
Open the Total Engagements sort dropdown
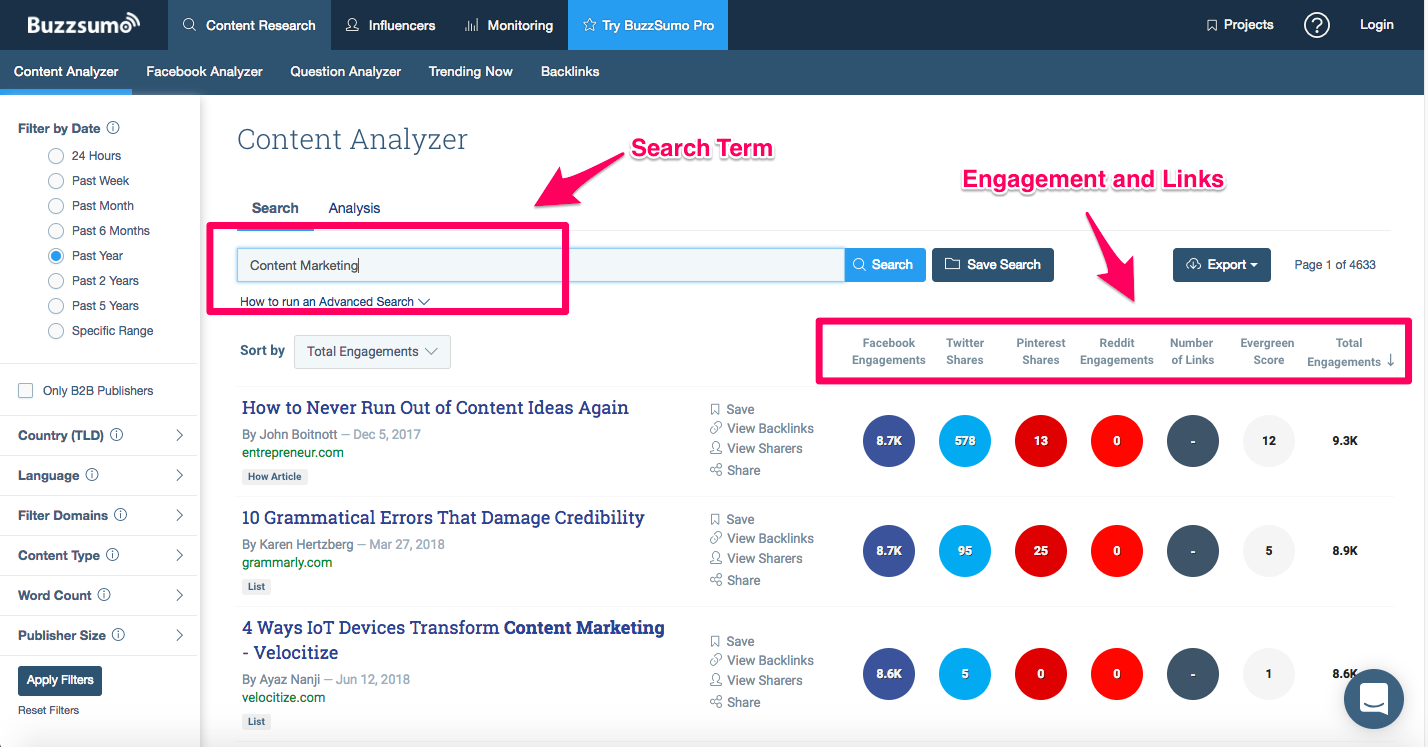pos(372,352)
